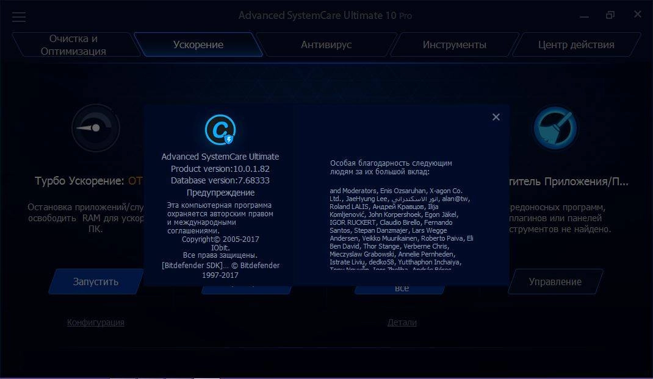This screenshot has height=379, width=653.
Task: Click the Advanced SystemCare Ultimate title in dialog
Action: coord(220,157)
